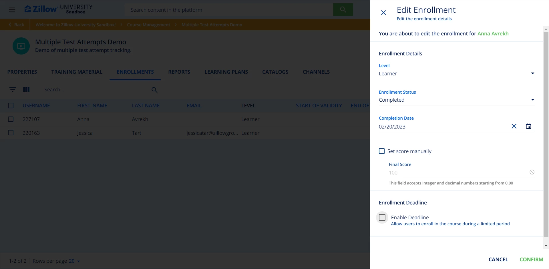
Task: Open the Channels tab
Action: click(x=316, y=72)
